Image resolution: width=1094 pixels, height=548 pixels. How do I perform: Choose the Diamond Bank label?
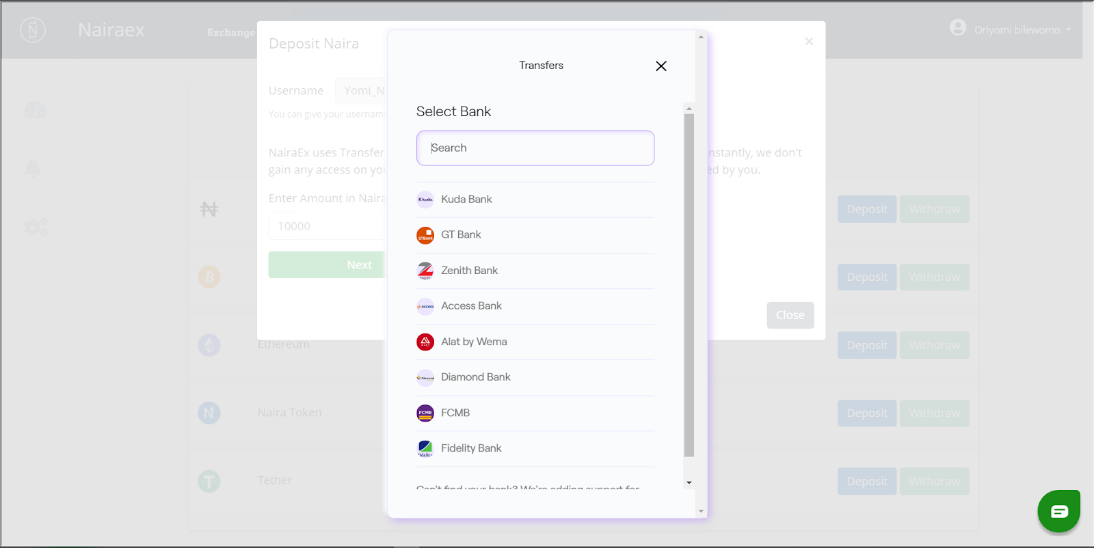(476, 377)
